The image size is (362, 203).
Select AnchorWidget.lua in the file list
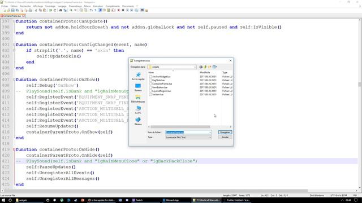pyautogui.click(x=161, y=77)
